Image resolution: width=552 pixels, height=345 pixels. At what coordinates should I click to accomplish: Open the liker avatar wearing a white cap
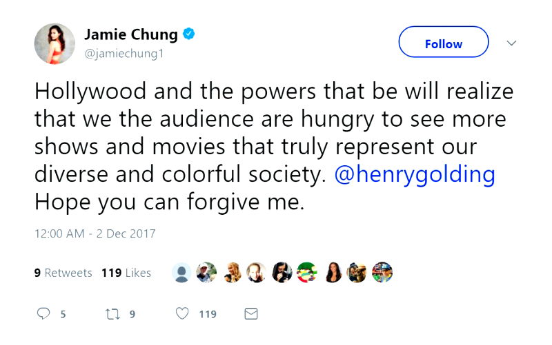point(206,273)
